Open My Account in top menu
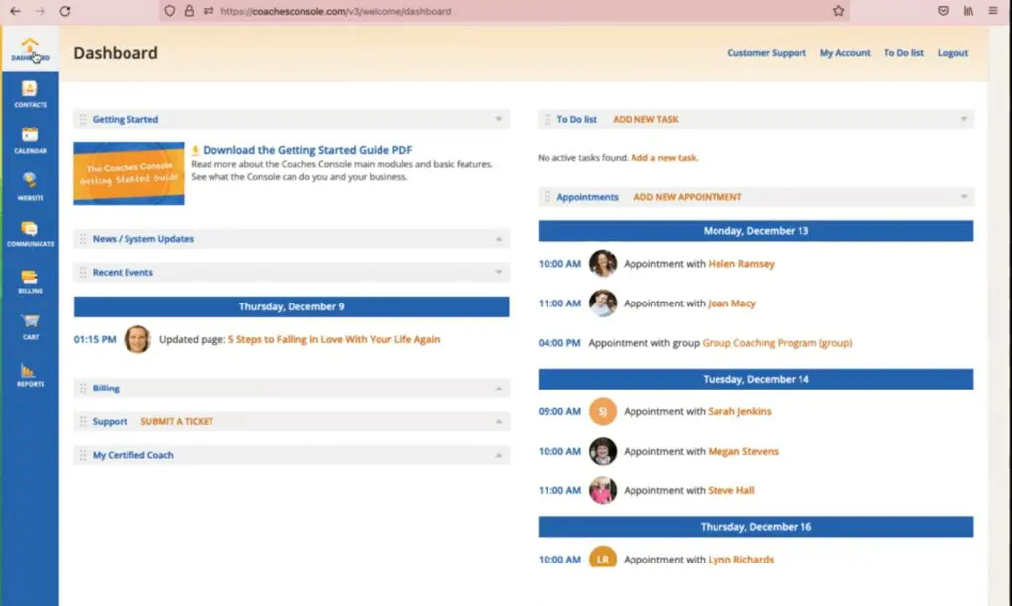The width and height of the screenshot is (1012, 606). [x=845, y=53]
